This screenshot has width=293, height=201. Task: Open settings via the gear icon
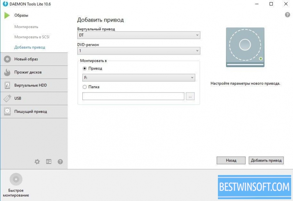tap(37, 162)
